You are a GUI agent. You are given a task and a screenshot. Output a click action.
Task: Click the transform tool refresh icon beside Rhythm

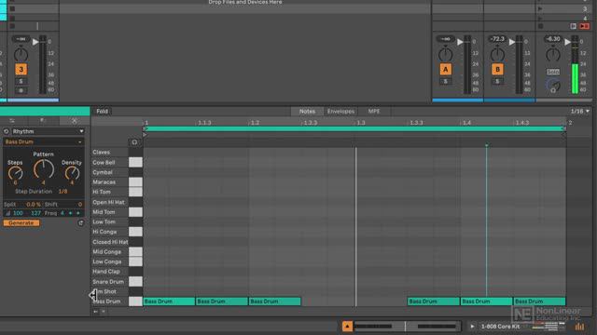tap(7, 131)
